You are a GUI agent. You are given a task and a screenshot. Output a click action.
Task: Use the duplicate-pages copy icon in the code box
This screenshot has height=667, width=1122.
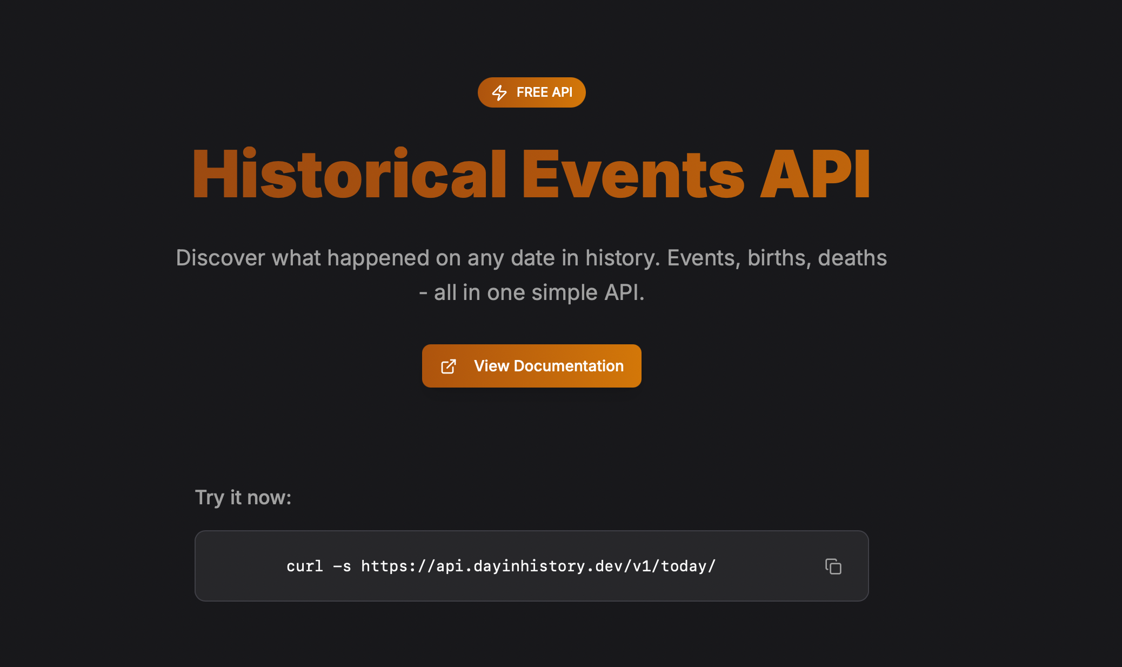click(832, 566)
